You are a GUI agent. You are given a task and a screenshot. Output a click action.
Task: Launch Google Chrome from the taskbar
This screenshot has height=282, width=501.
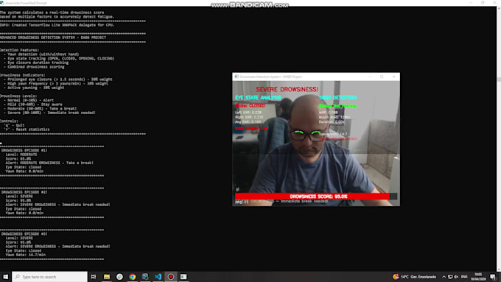[x=133, y=277]
